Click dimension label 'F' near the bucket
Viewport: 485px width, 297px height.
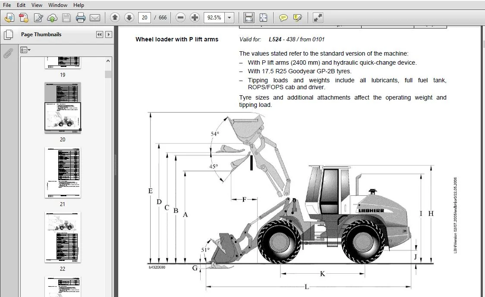pyautogui.click(x=244, y=200)
